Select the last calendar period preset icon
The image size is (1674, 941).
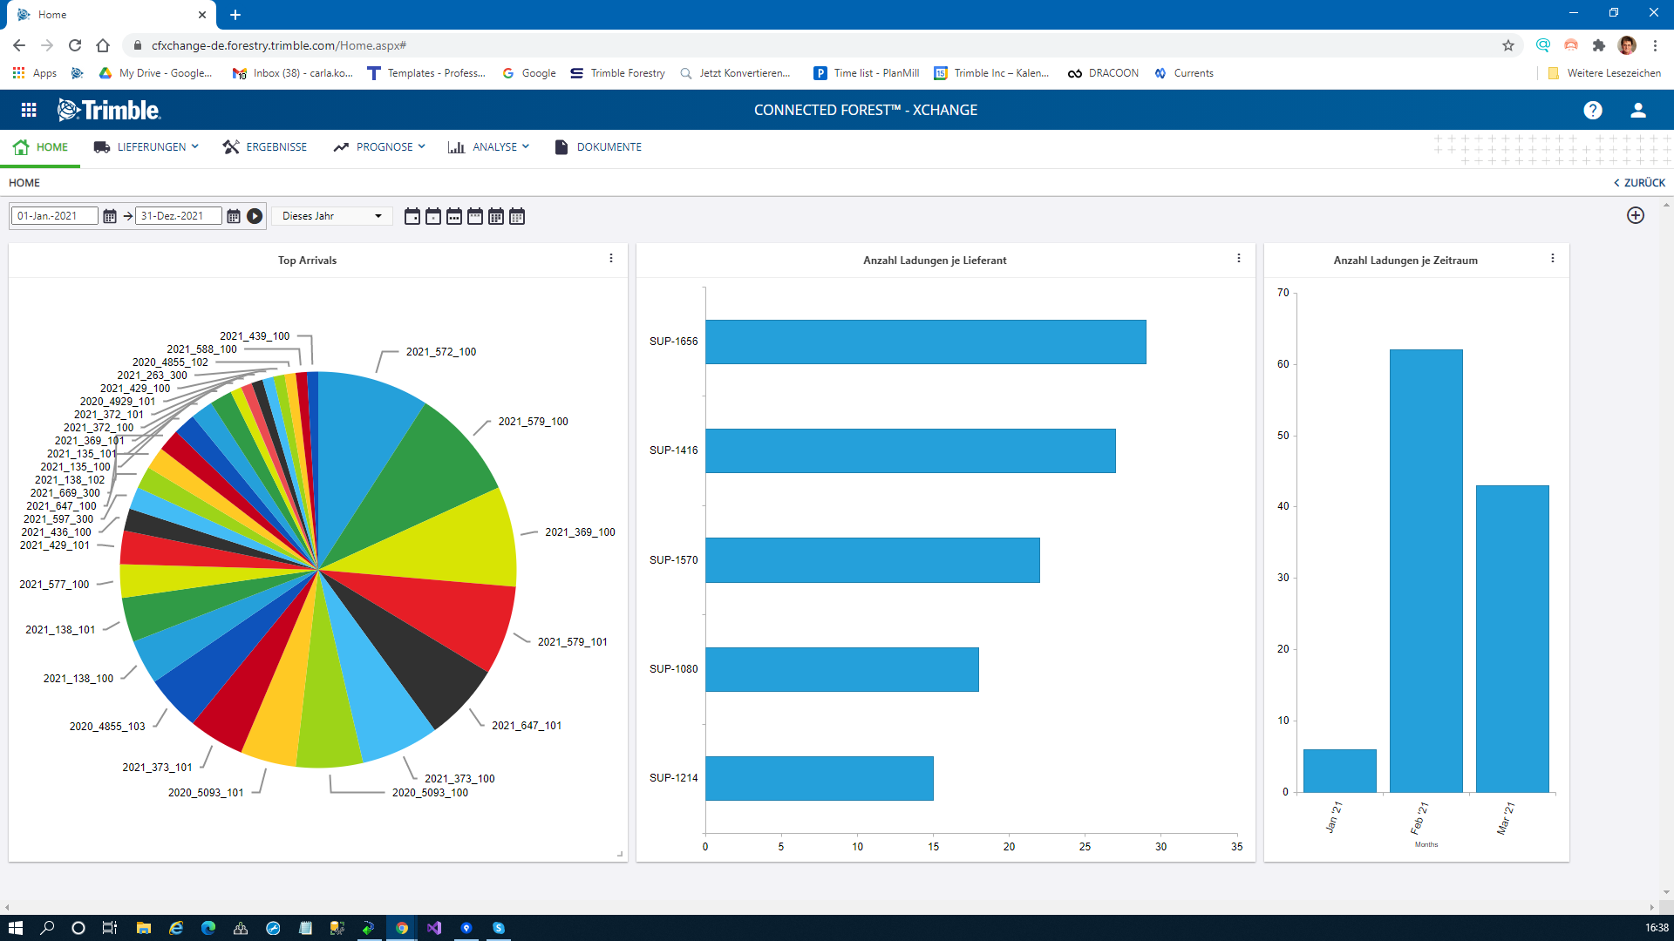pos(517,216)
